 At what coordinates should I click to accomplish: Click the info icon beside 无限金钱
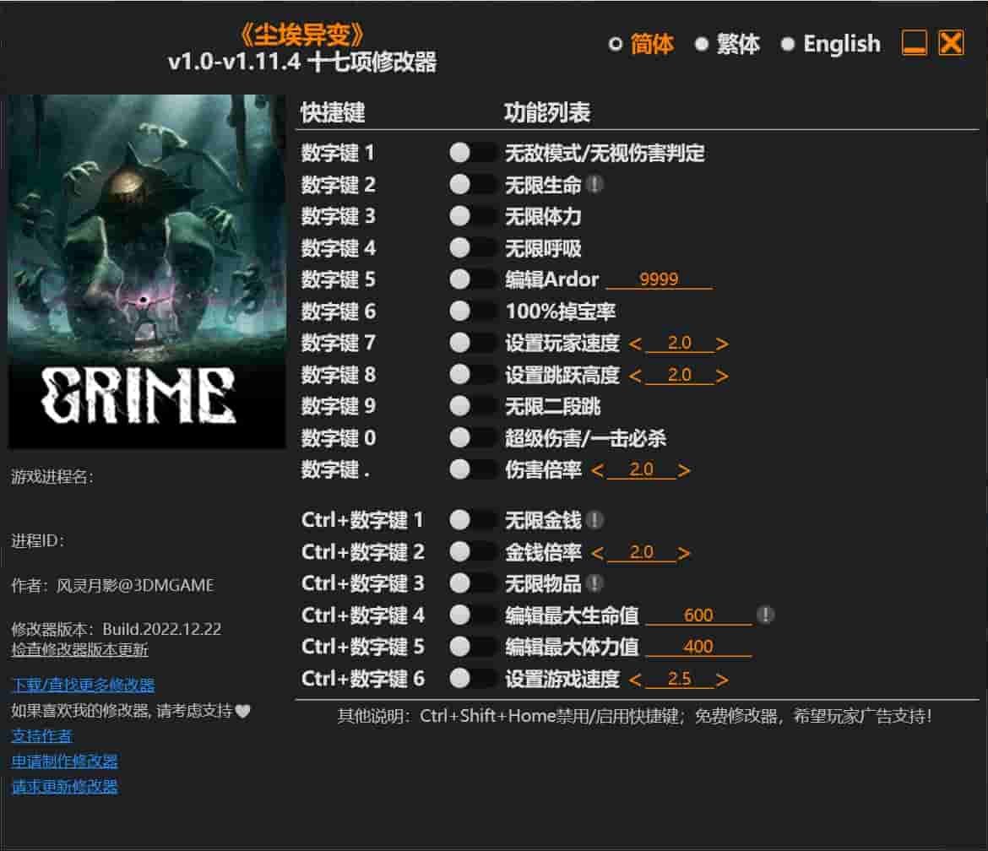coord(594,520)
